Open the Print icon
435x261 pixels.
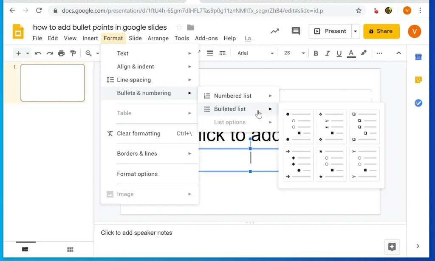[x=61, y=53]
